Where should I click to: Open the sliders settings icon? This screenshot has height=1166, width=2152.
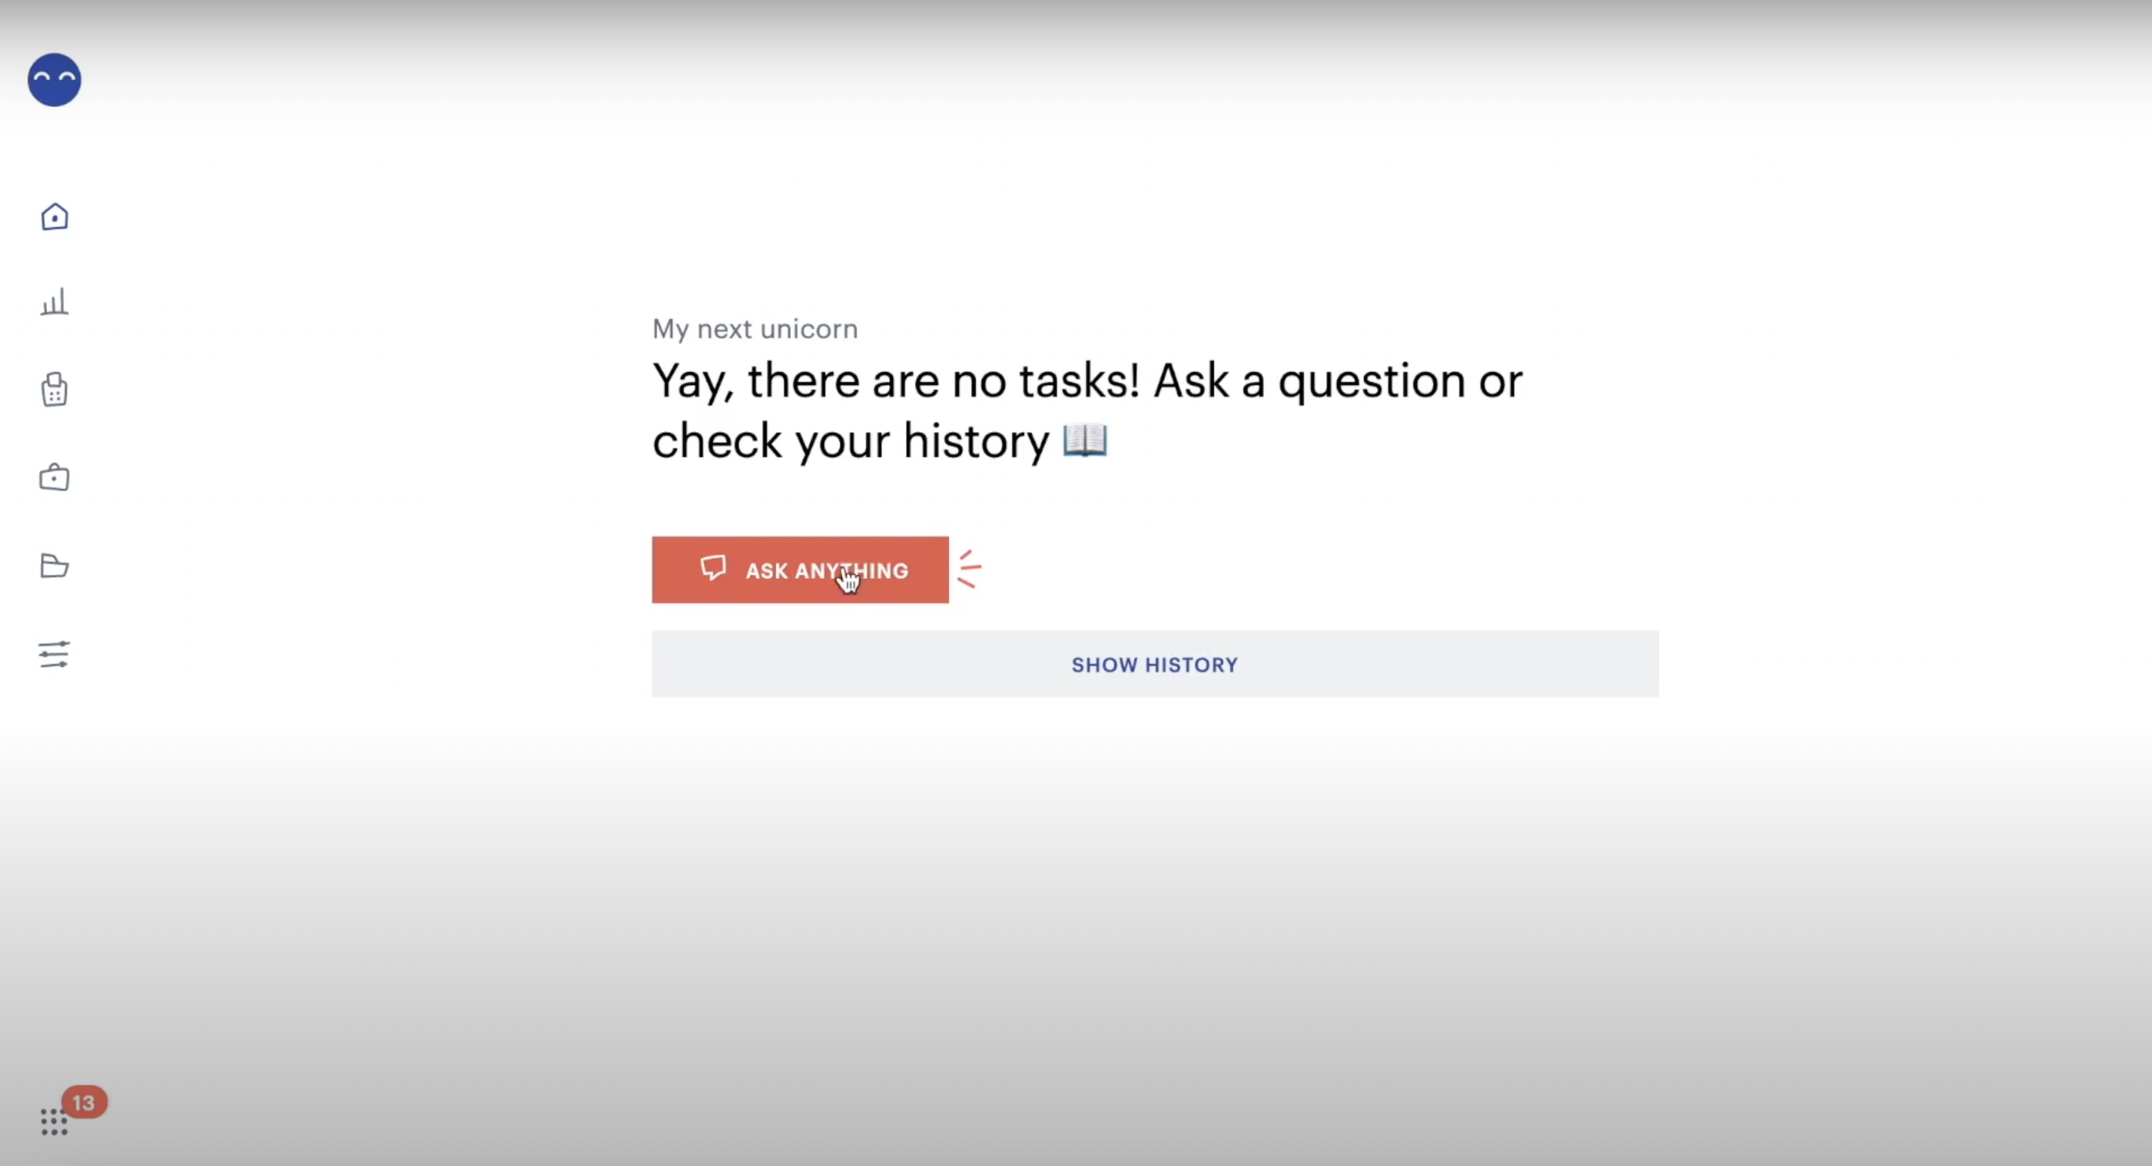(54, 654)
